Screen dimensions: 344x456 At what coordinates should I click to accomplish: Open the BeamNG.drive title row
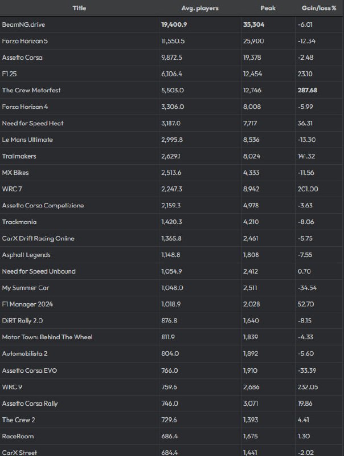23,25
